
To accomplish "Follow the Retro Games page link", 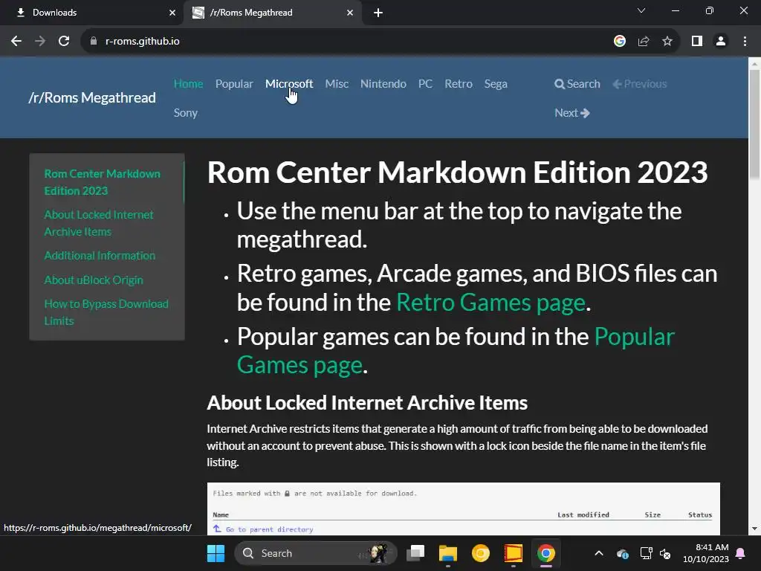I will (x=490, y=302).
